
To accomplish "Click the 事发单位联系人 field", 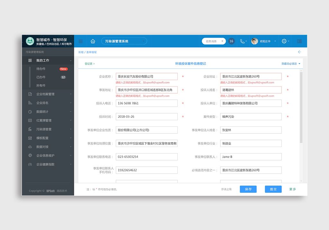I will (x=251, y=157).
